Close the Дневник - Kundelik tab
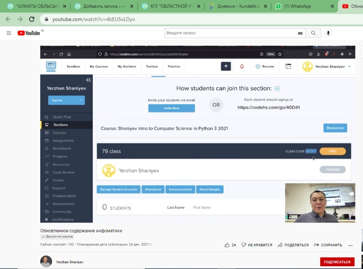 266,6
